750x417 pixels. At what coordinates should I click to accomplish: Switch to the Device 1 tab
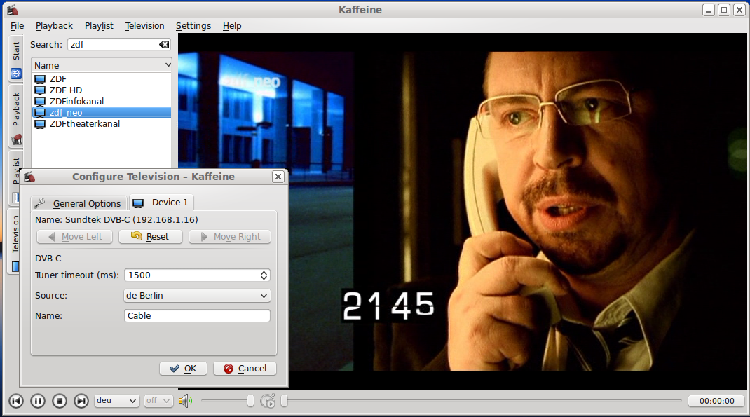161,203
